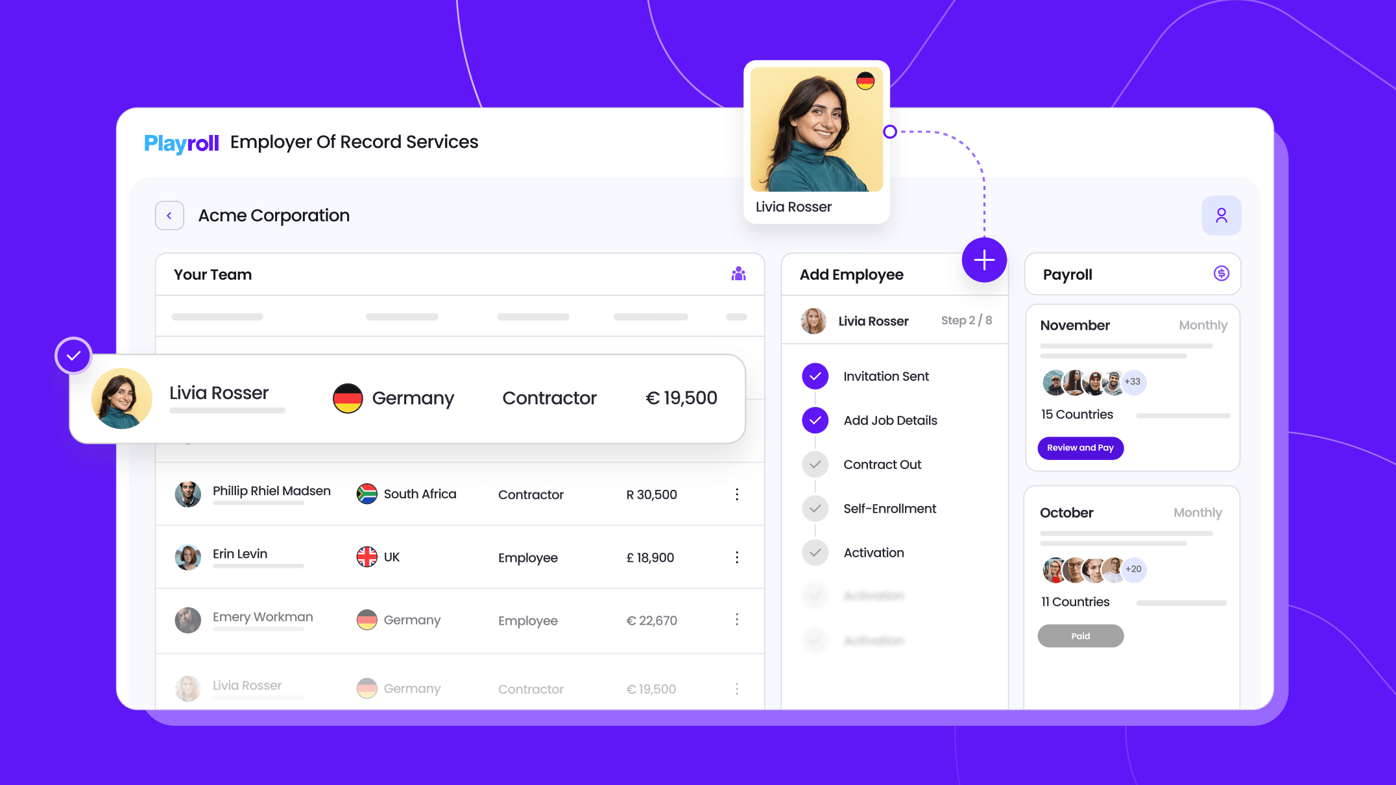Click the gray Paid button
1396x785 pixels.
tap(1080, 636)
